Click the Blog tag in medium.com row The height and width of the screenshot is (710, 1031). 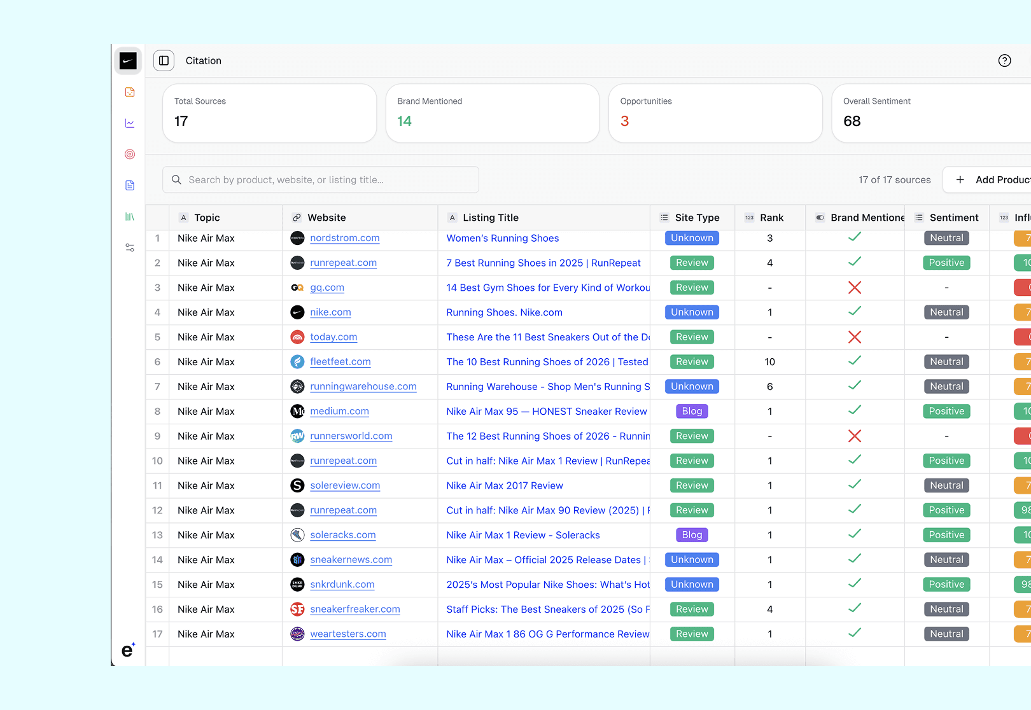[692, 412]
